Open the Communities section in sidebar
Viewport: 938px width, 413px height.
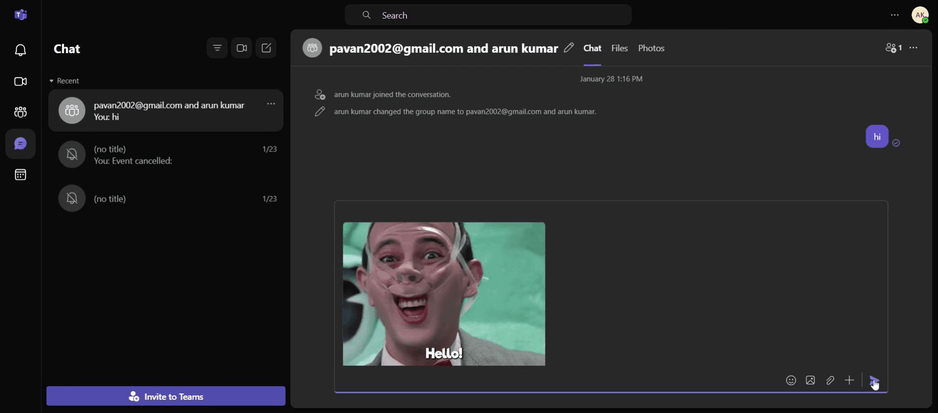21,112
